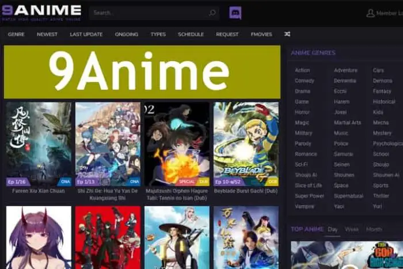This screenshot has width=403, height=269.
Task: Click the 9ANIME site logo
Action: (41, 11)
